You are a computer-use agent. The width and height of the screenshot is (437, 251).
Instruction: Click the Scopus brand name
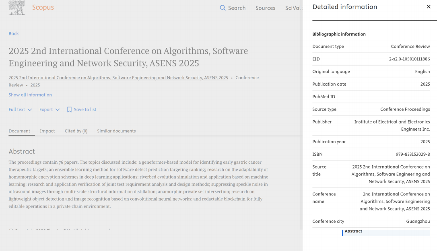coord(43,8)
